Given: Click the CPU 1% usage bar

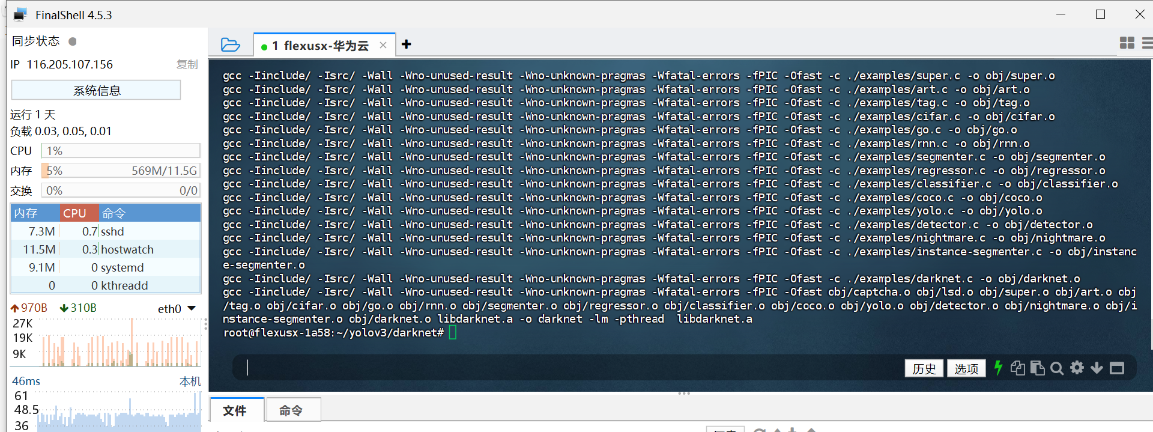Looking at the screenshot, I should click(121, 151).
